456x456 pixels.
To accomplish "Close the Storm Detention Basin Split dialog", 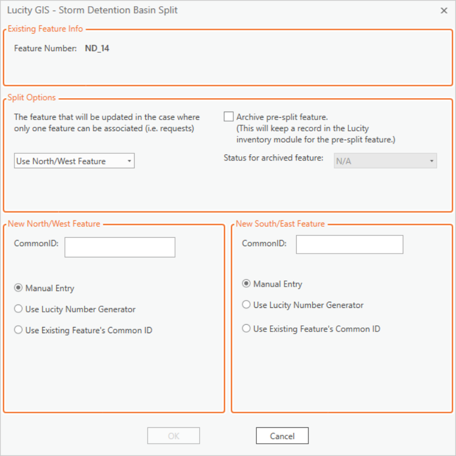I will tap(444, 11).
